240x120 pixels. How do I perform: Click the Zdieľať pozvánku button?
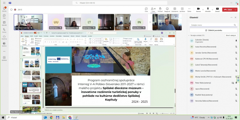(x=213, y=30)
